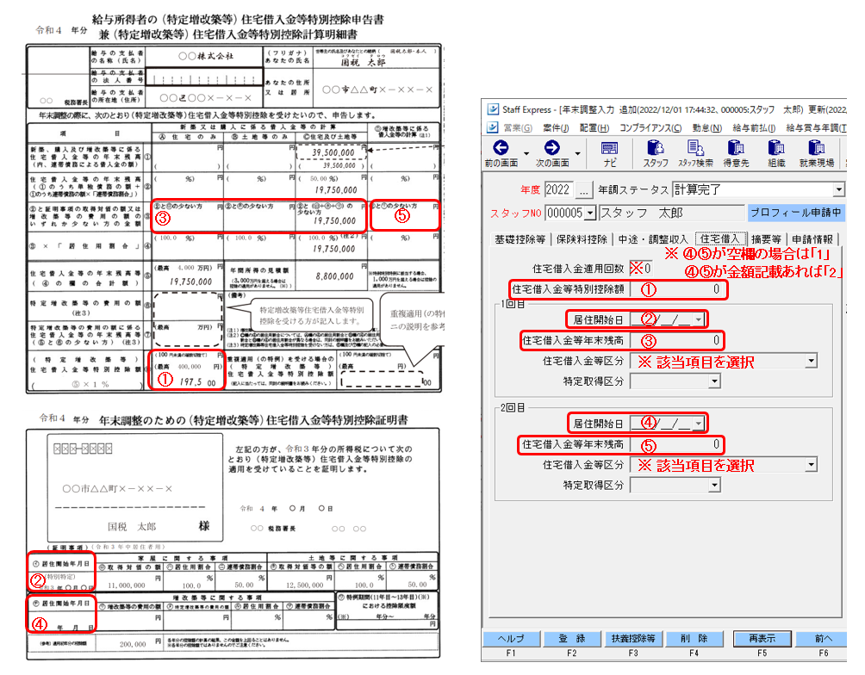Viewport: 865px width, 675px height.
Task: Open the 給与前払(I) menu
Action: (754, 128)
